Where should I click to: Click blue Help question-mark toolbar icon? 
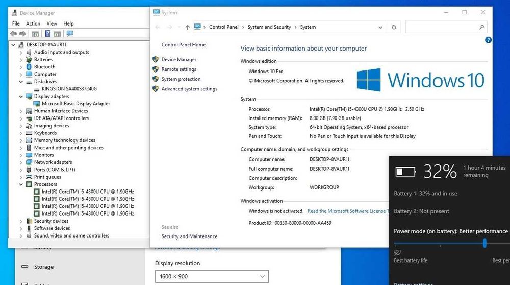48,34
